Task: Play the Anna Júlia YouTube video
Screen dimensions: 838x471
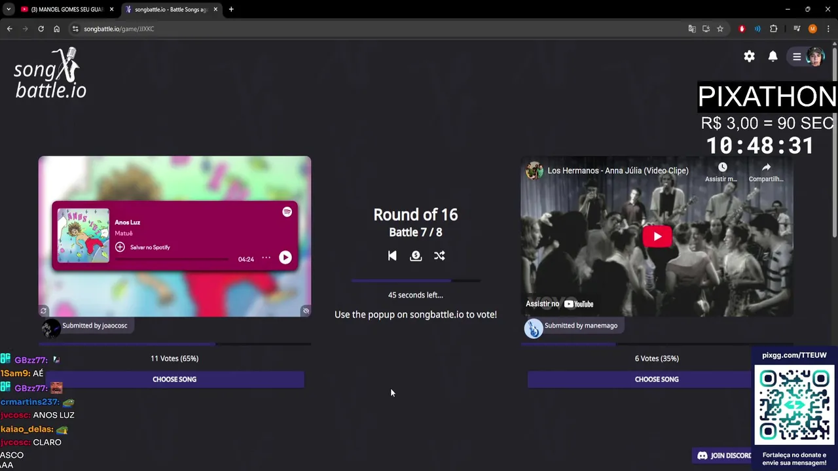Action: (657, 237)
